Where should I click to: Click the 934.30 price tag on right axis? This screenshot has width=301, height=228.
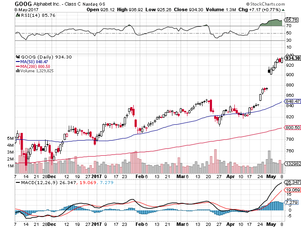pos(292,58)
